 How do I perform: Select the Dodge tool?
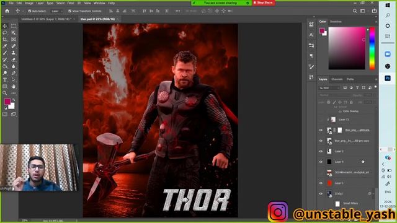tap(5, 73)
